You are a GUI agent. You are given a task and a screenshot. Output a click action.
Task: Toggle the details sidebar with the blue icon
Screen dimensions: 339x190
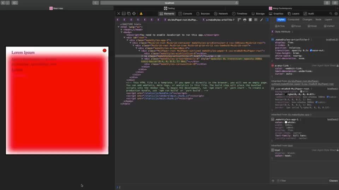[x=267, y=20]
